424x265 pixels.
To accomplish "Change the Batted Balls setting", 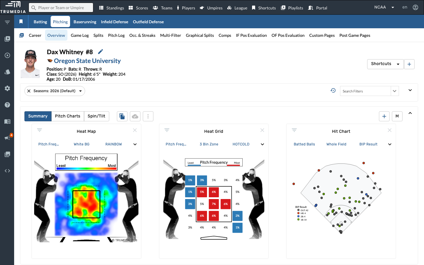I will (304, 144).
